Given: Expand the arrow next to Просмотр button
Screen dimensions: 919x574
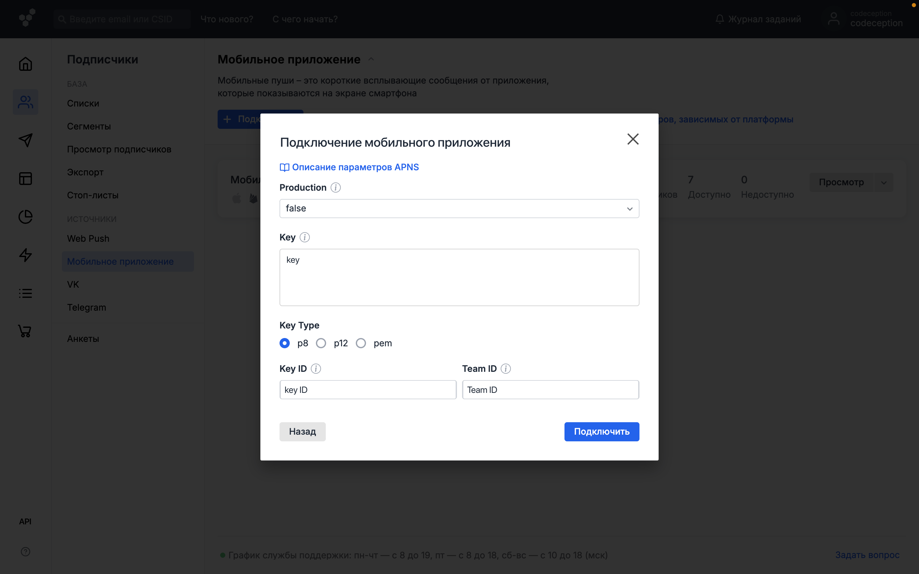Looking at the screenshot, I should (x=884, y=183).
